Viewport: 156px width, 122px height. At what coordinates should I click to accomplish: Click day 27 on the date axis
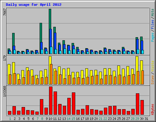(x=128, y=119)
